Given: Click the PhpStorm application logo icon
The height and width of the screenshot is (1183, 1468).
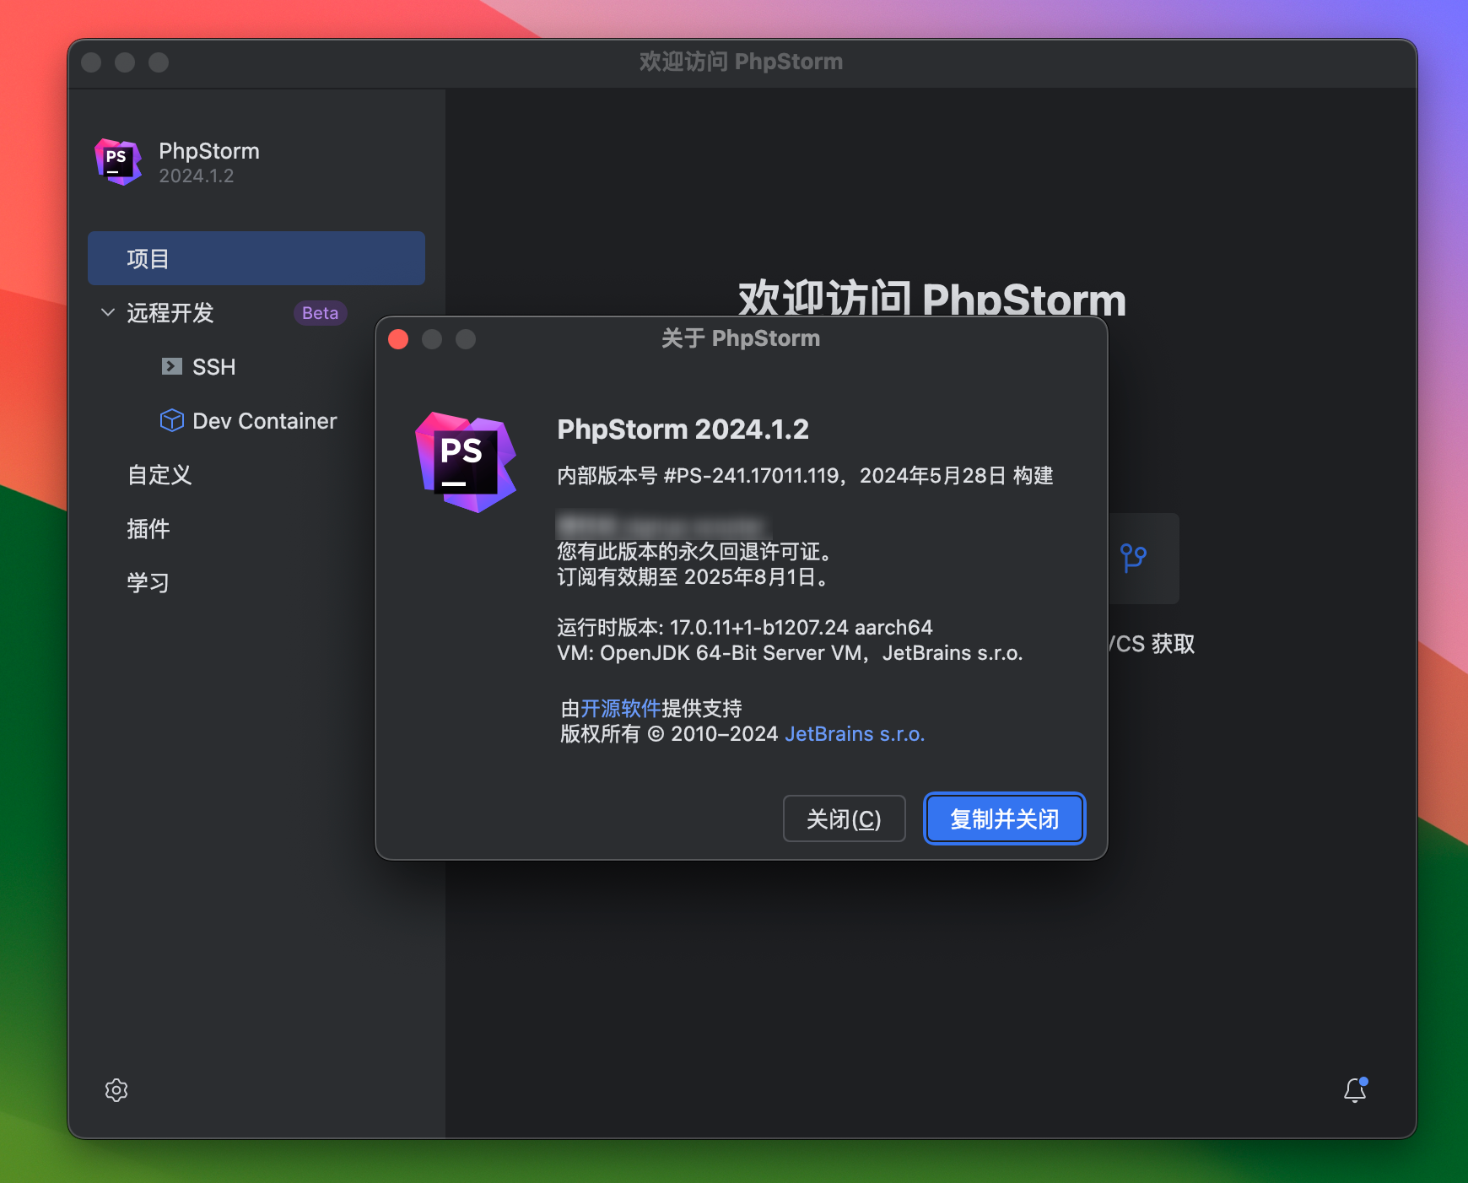Looking at the screenshot, I should 117,161.
